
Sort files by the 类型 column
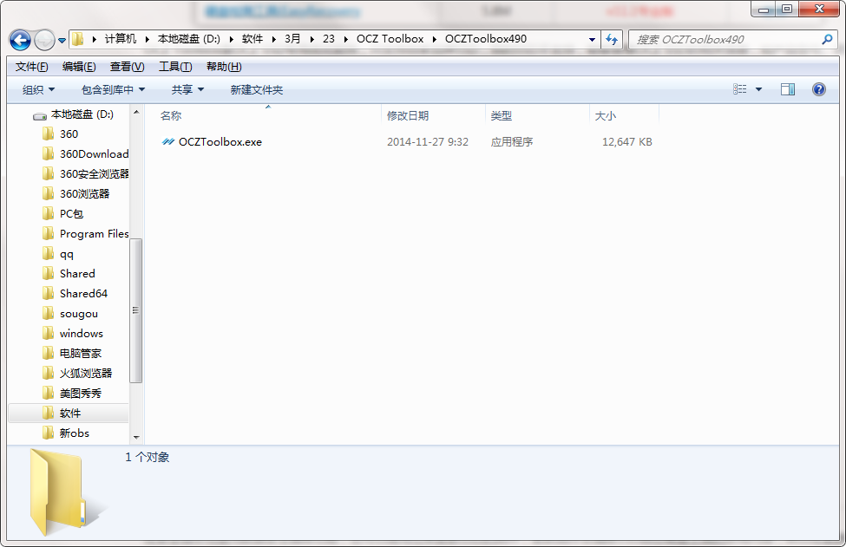pyautogui.click(x=502, y=116)
